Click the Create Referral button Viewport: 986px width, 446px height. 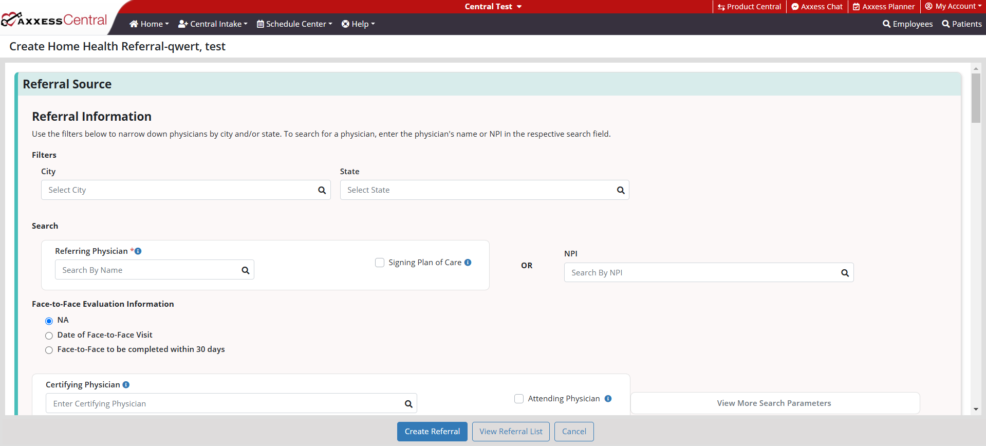click(x=432, y=432)
